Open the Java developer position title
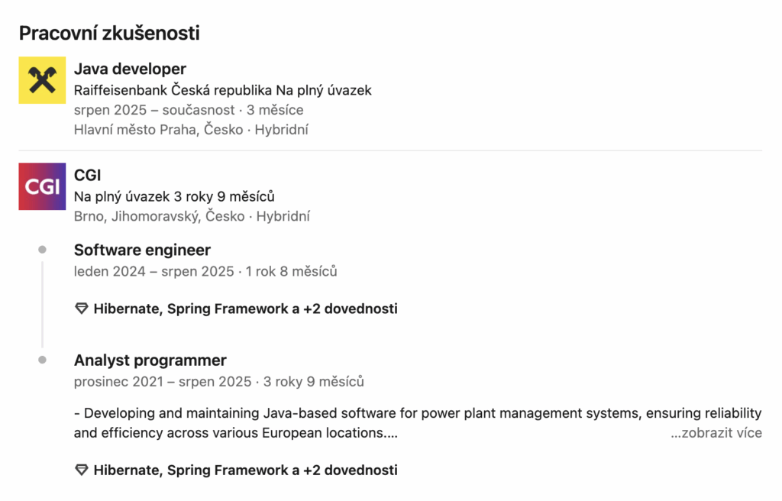782x501 pixels. click(x=130, y=69)
